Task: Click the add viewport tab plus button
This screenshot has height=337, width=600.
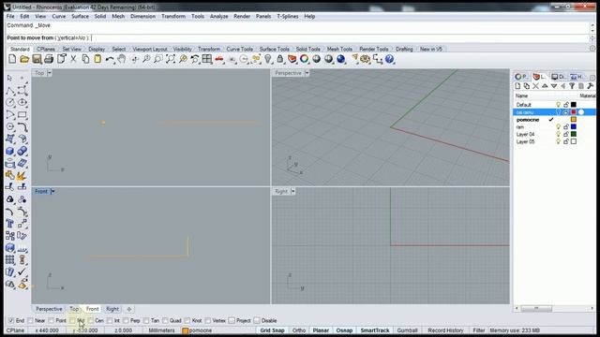Action: [129, 309]
